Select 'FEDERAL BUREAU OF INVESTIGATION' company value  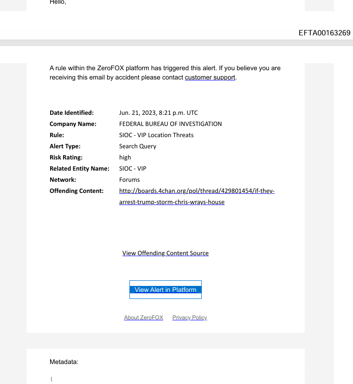tap(170, 124)
